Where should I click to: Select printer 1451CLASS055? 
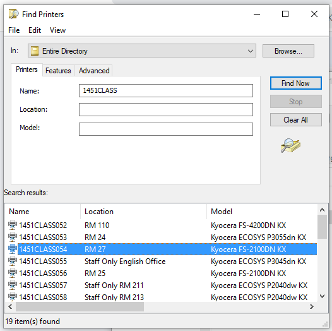43,262
